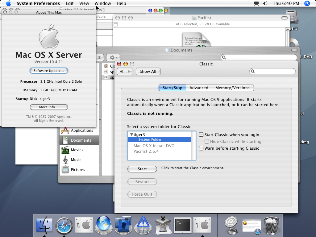This screenshot has height=237, width=316.
Task: Click More Info in About This Mac
Action: tap(49, 107)
